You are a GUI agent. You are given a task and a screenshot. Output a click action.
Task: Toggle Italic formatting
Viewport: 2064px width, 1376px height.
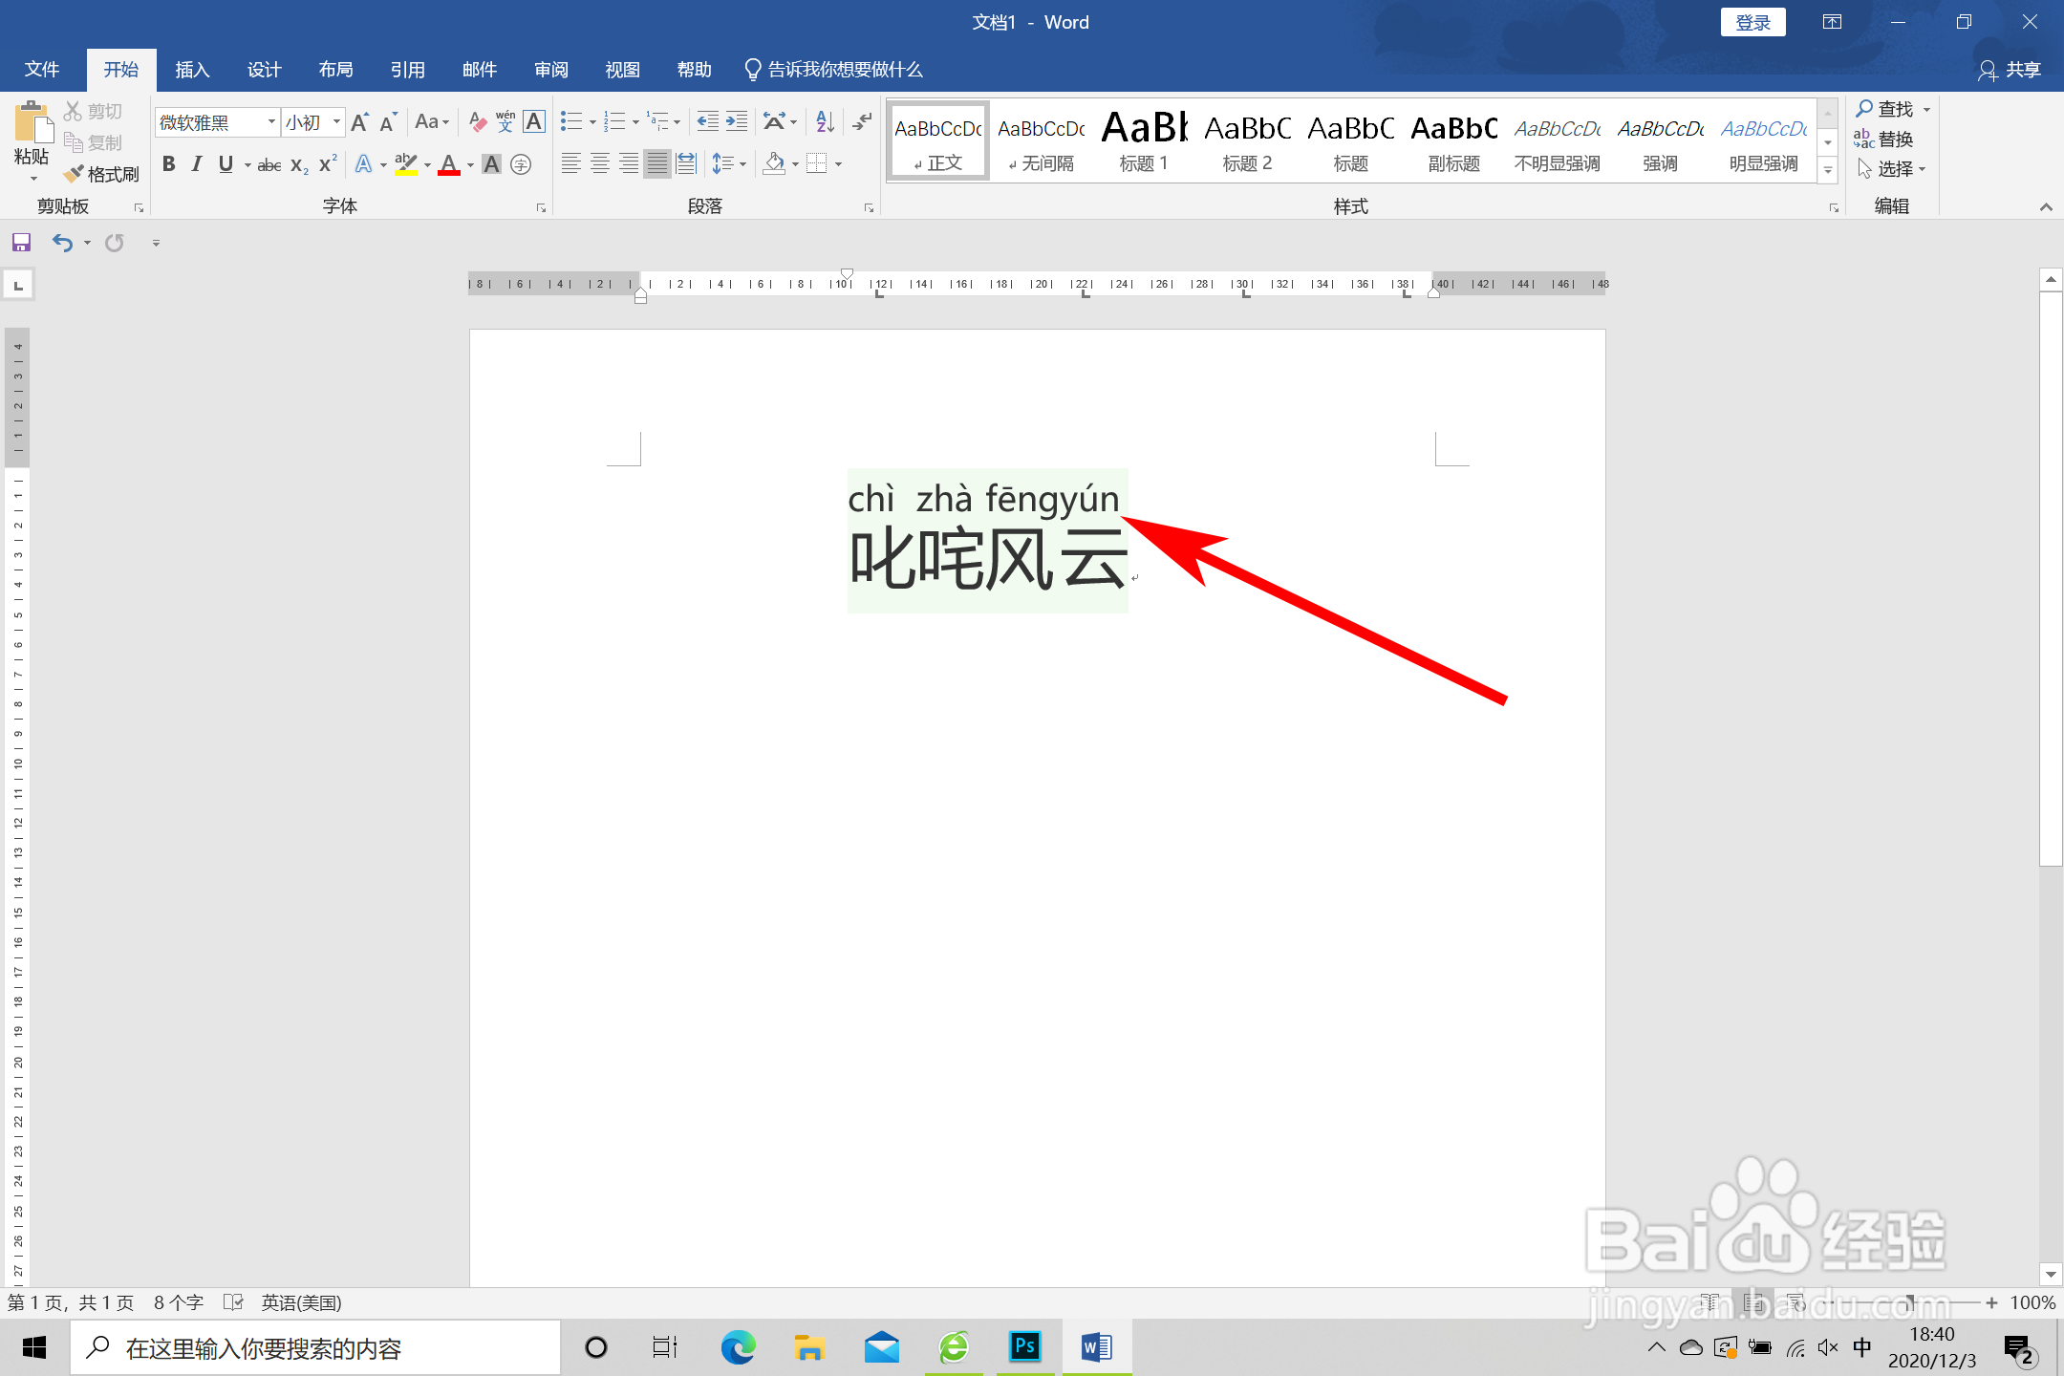(197, 164)
